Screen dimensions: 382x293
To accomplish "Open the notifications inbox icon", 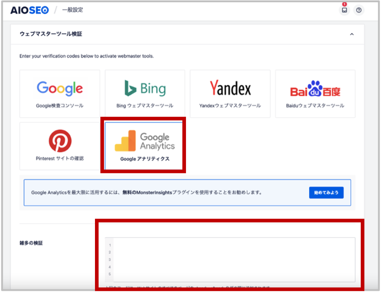I will pos(344,10).
